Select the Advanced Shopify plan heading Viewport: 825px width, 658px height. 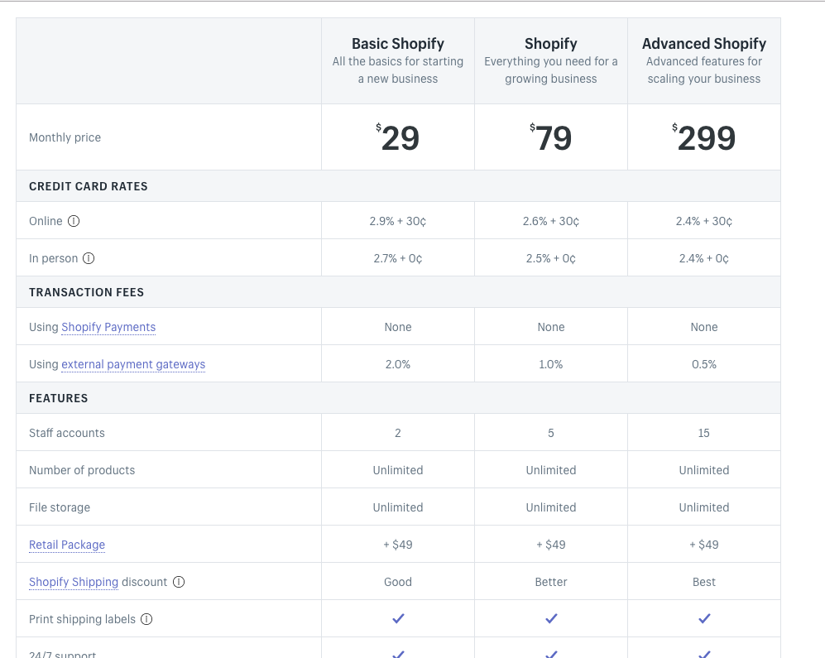tap(704, 44)
